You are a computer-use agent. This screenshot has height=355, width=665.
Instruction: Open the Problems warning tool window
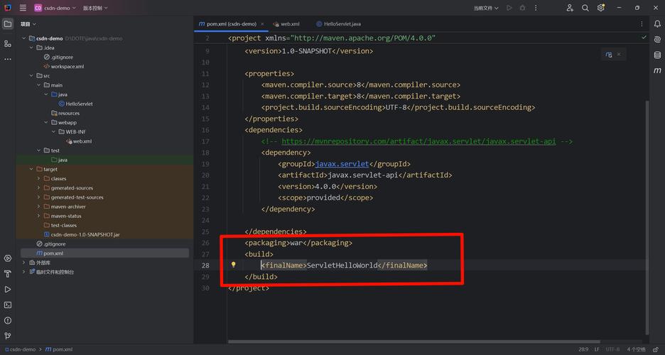point(8,320)
